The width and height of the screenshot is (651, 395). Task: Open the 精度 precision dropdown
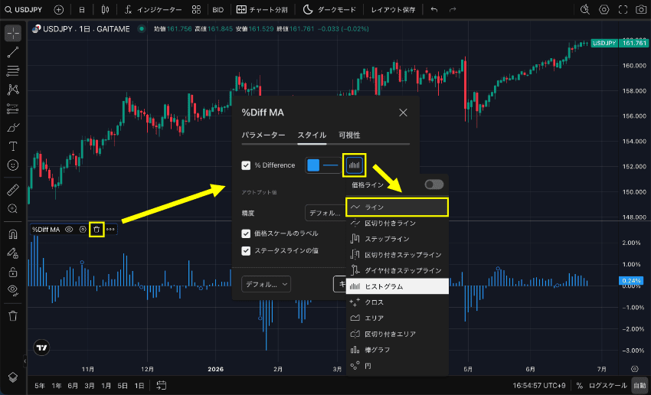[325, 213]
